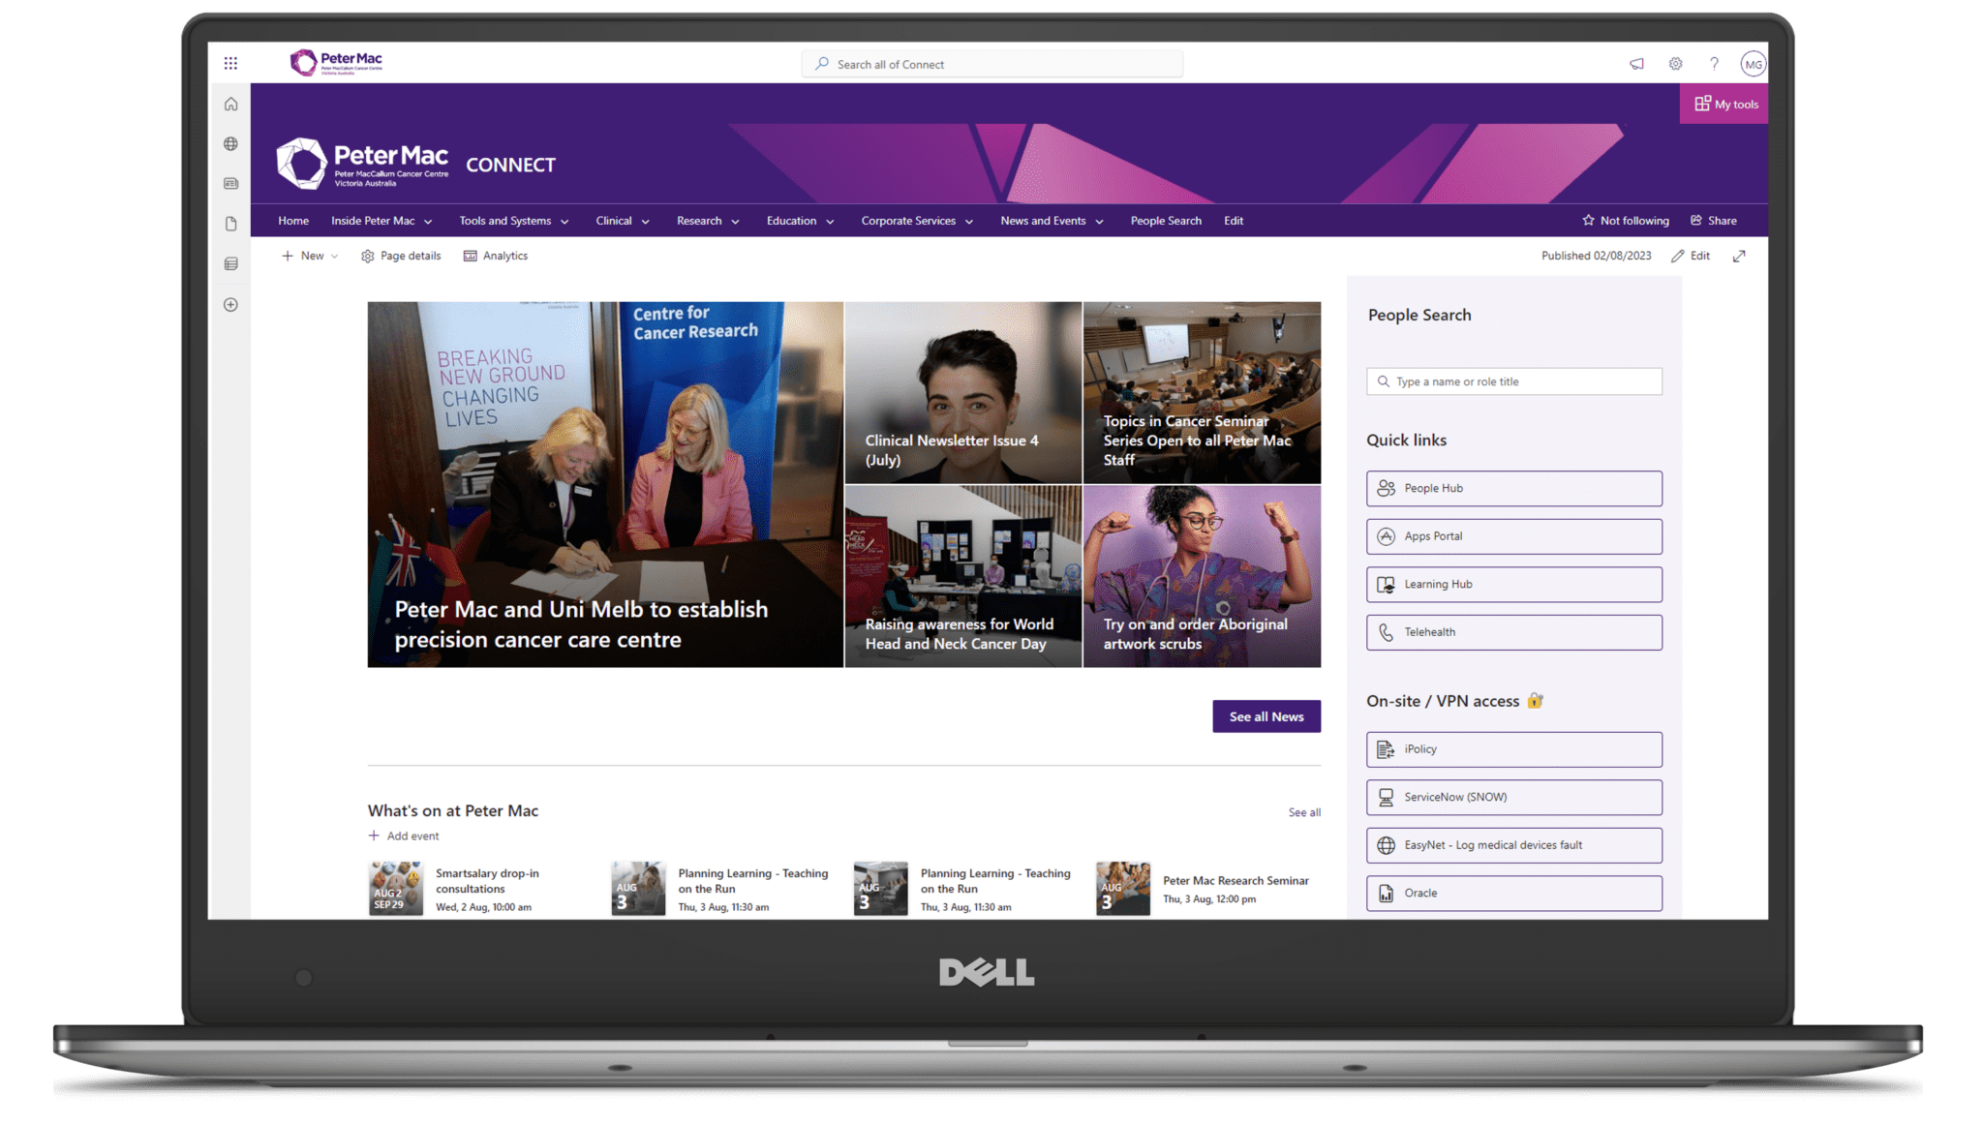Click the globe icon in left rail
1983x1125 pixels.
point(230,144)
